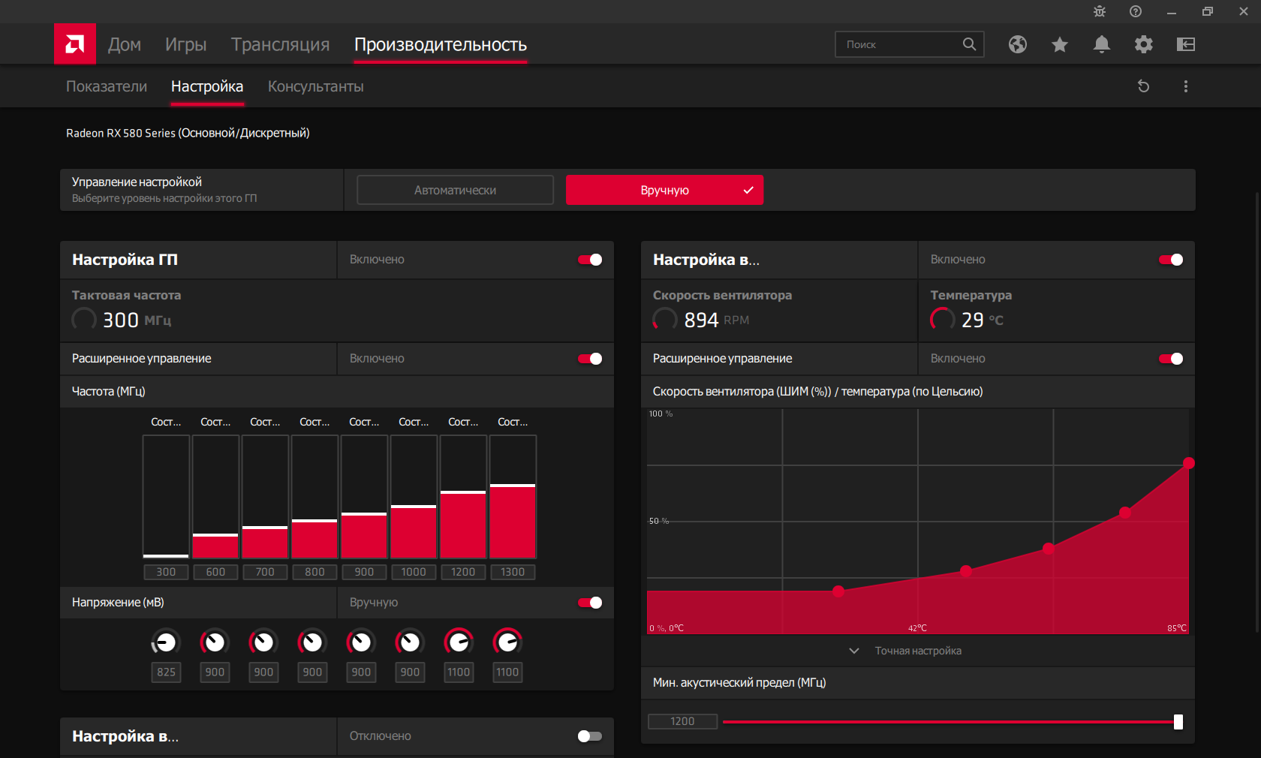1261x758 pixels.
Task: Click the AMD logo home icon
Action: click(x=74, y=44)
